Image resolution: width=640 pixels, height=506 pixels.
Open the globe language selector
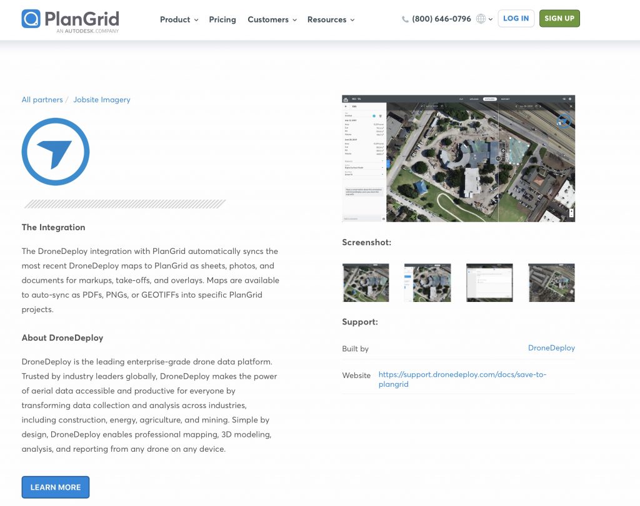click(x=484, y=19)
